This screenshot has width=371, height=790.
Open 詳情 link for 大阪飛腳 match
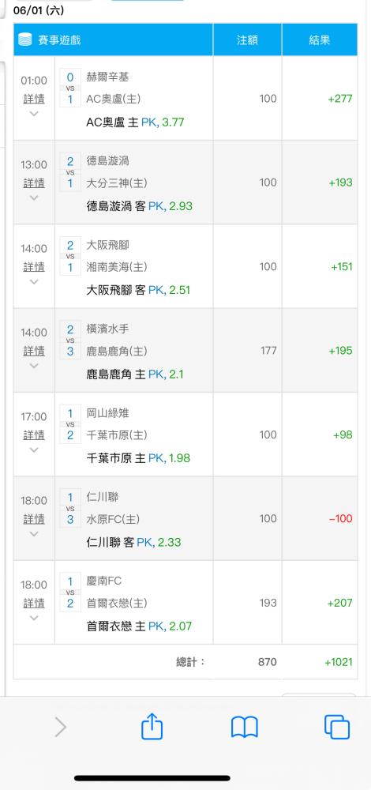[x=34, y=266]
